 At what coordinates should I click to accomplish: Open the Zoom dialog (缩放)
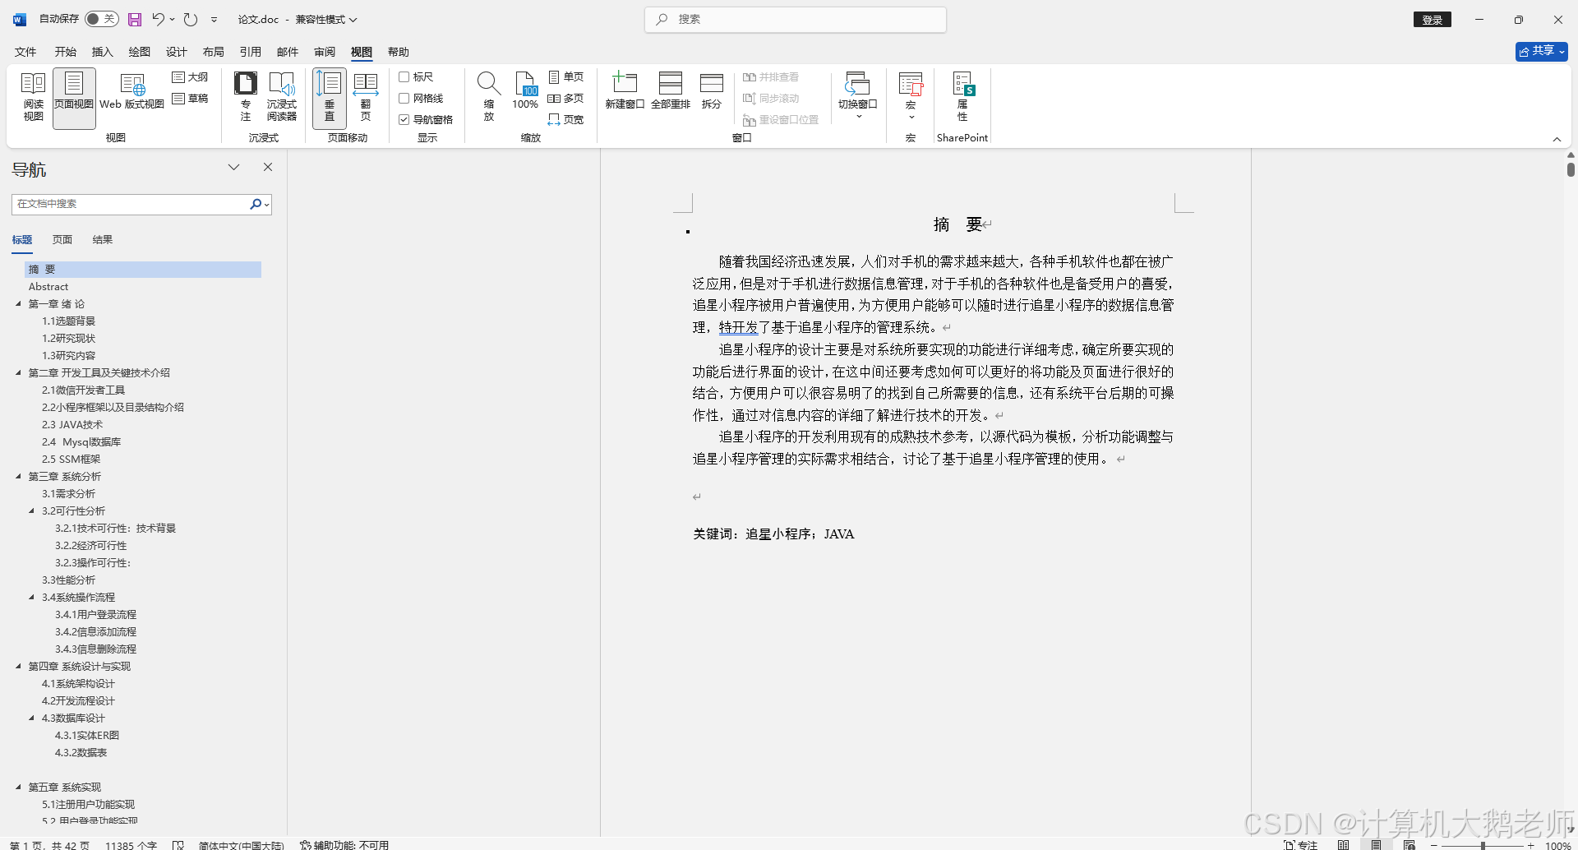point(489,98)
